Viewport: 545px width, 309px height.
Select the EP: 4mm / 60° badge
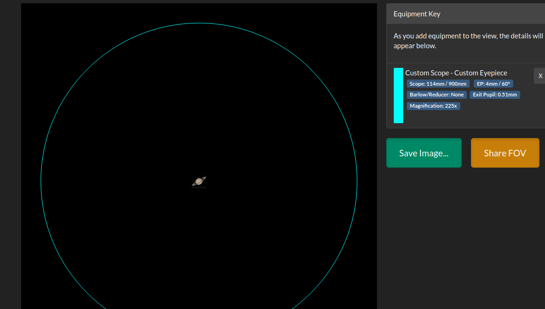click(493, 84)
